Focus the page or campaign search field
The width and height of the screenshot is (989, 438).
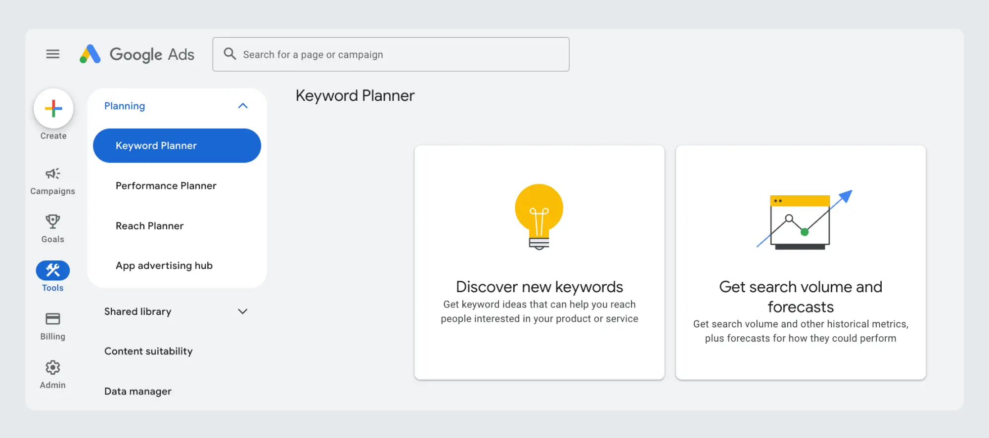(x=391, y=54)
